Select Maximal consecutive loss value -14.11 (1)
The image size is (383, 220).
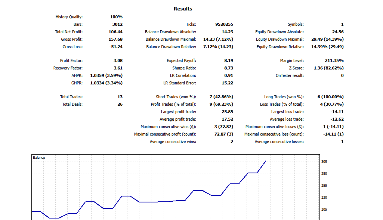333,134
